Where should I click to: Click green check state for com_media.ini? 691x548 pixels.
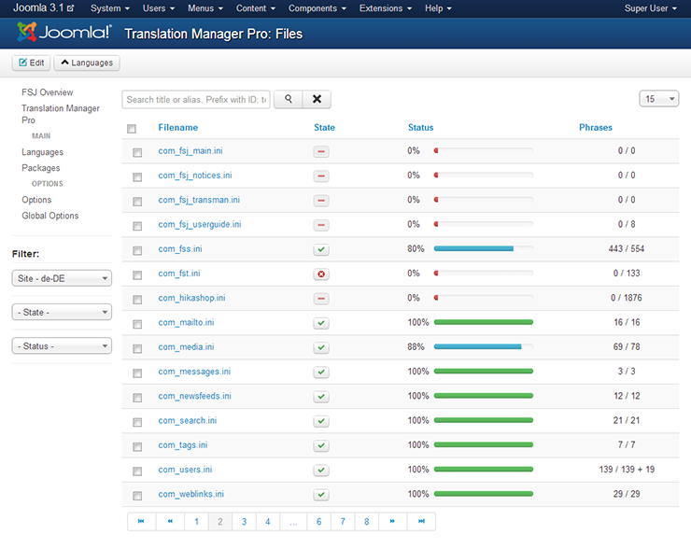pyautogui.click(x=321, y=348)
